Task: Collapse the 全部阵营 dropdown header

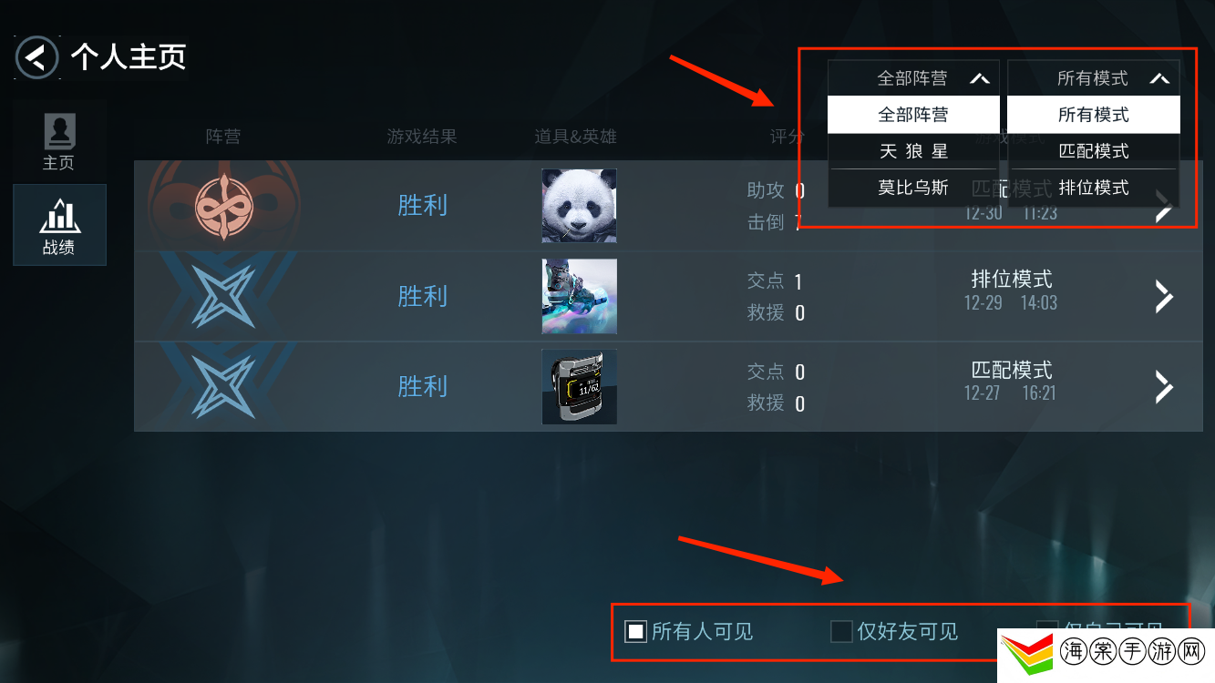Action: coord(913,78)
